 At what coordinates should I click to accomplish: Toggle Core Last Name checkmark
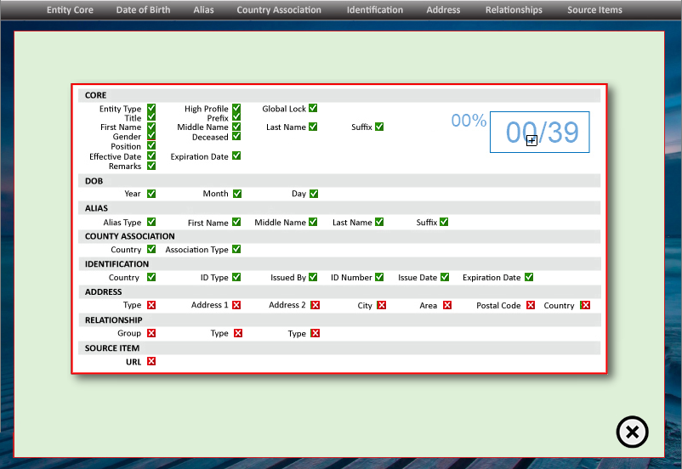pyautogui.click(x=313, y=127)
